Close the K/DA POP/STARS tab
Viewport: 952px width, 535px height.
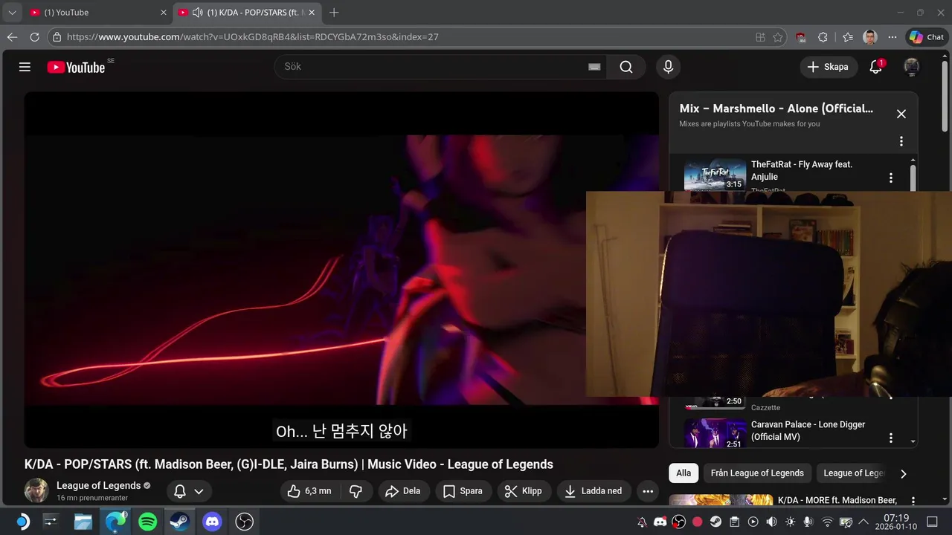[312, 13]
